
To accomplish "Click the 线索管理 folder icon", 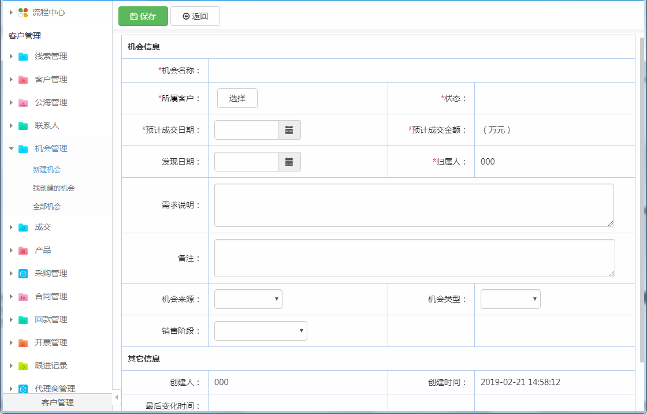I will click(x=23, y=57).
